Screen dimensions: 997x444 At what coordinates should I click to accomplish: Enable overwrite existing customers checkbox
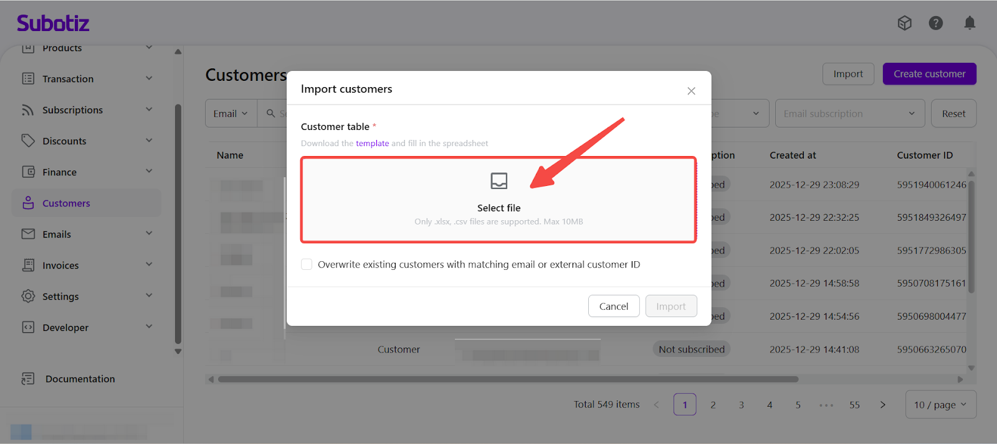pos(307,264)
